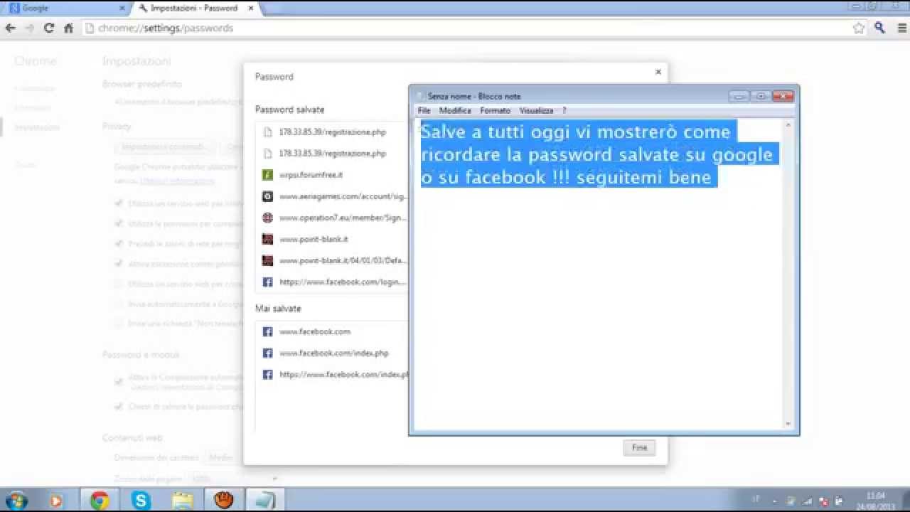Open the Notepad '?' help menu
The image size is (910, 512).
pos(564,111)
